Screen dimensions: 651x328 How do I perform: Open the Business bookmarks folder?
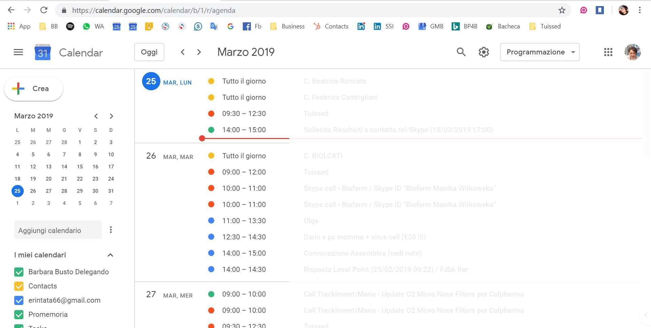[x=288, y=26]
